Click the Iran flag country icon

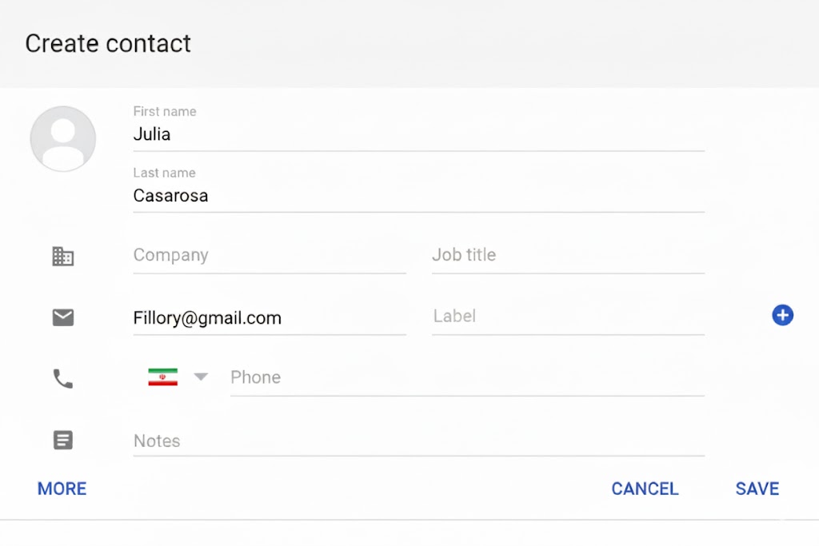(162, 377)
